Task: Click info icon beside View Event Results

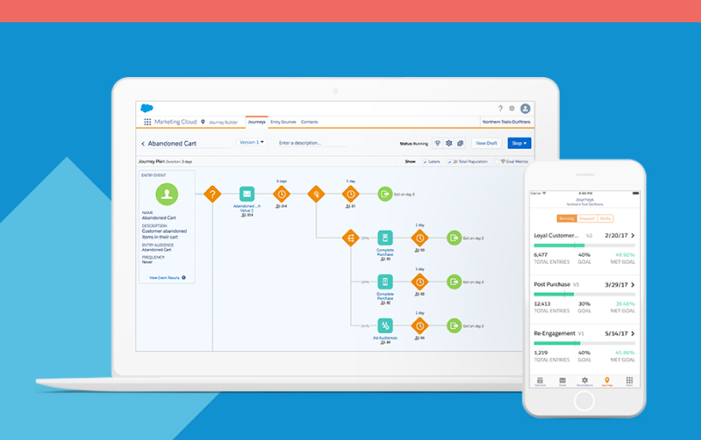Action: pos(183,277)
